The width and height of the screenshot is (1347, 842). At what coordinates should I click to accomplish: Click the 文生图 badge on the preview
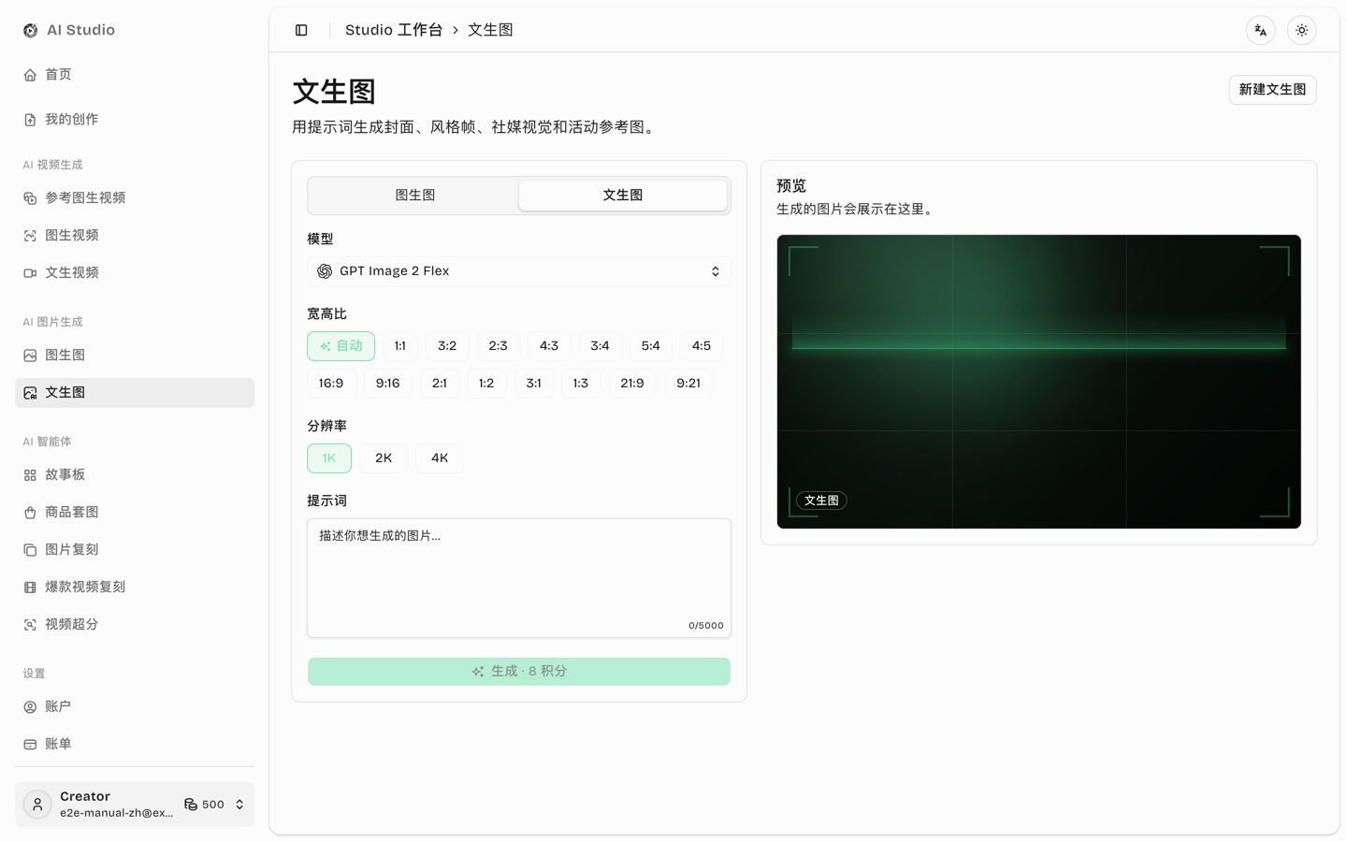point(821,501)
